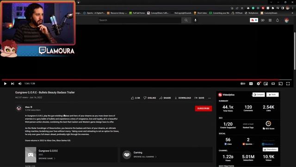Switch to theater mode
Viewport: 296px width, 167px height.
(x=273, y=83)
